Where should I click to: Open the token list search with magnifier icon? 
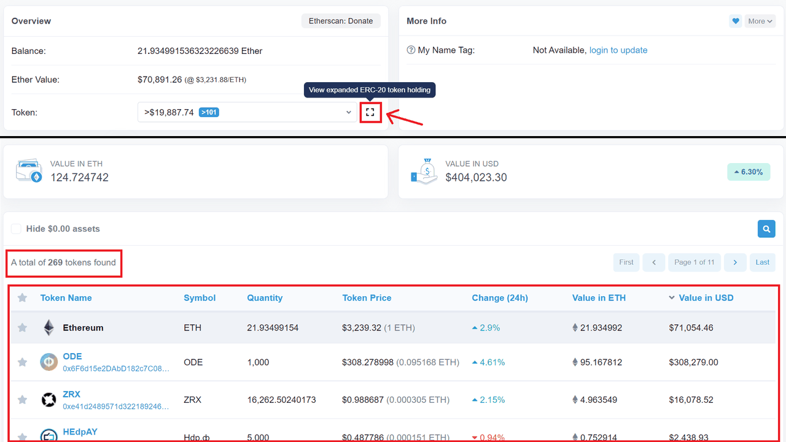pyautogui.click(x=766, y=228)
